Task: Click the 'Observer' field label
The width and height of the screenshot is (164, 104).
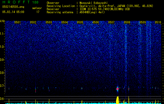Action: pos(53,3)
